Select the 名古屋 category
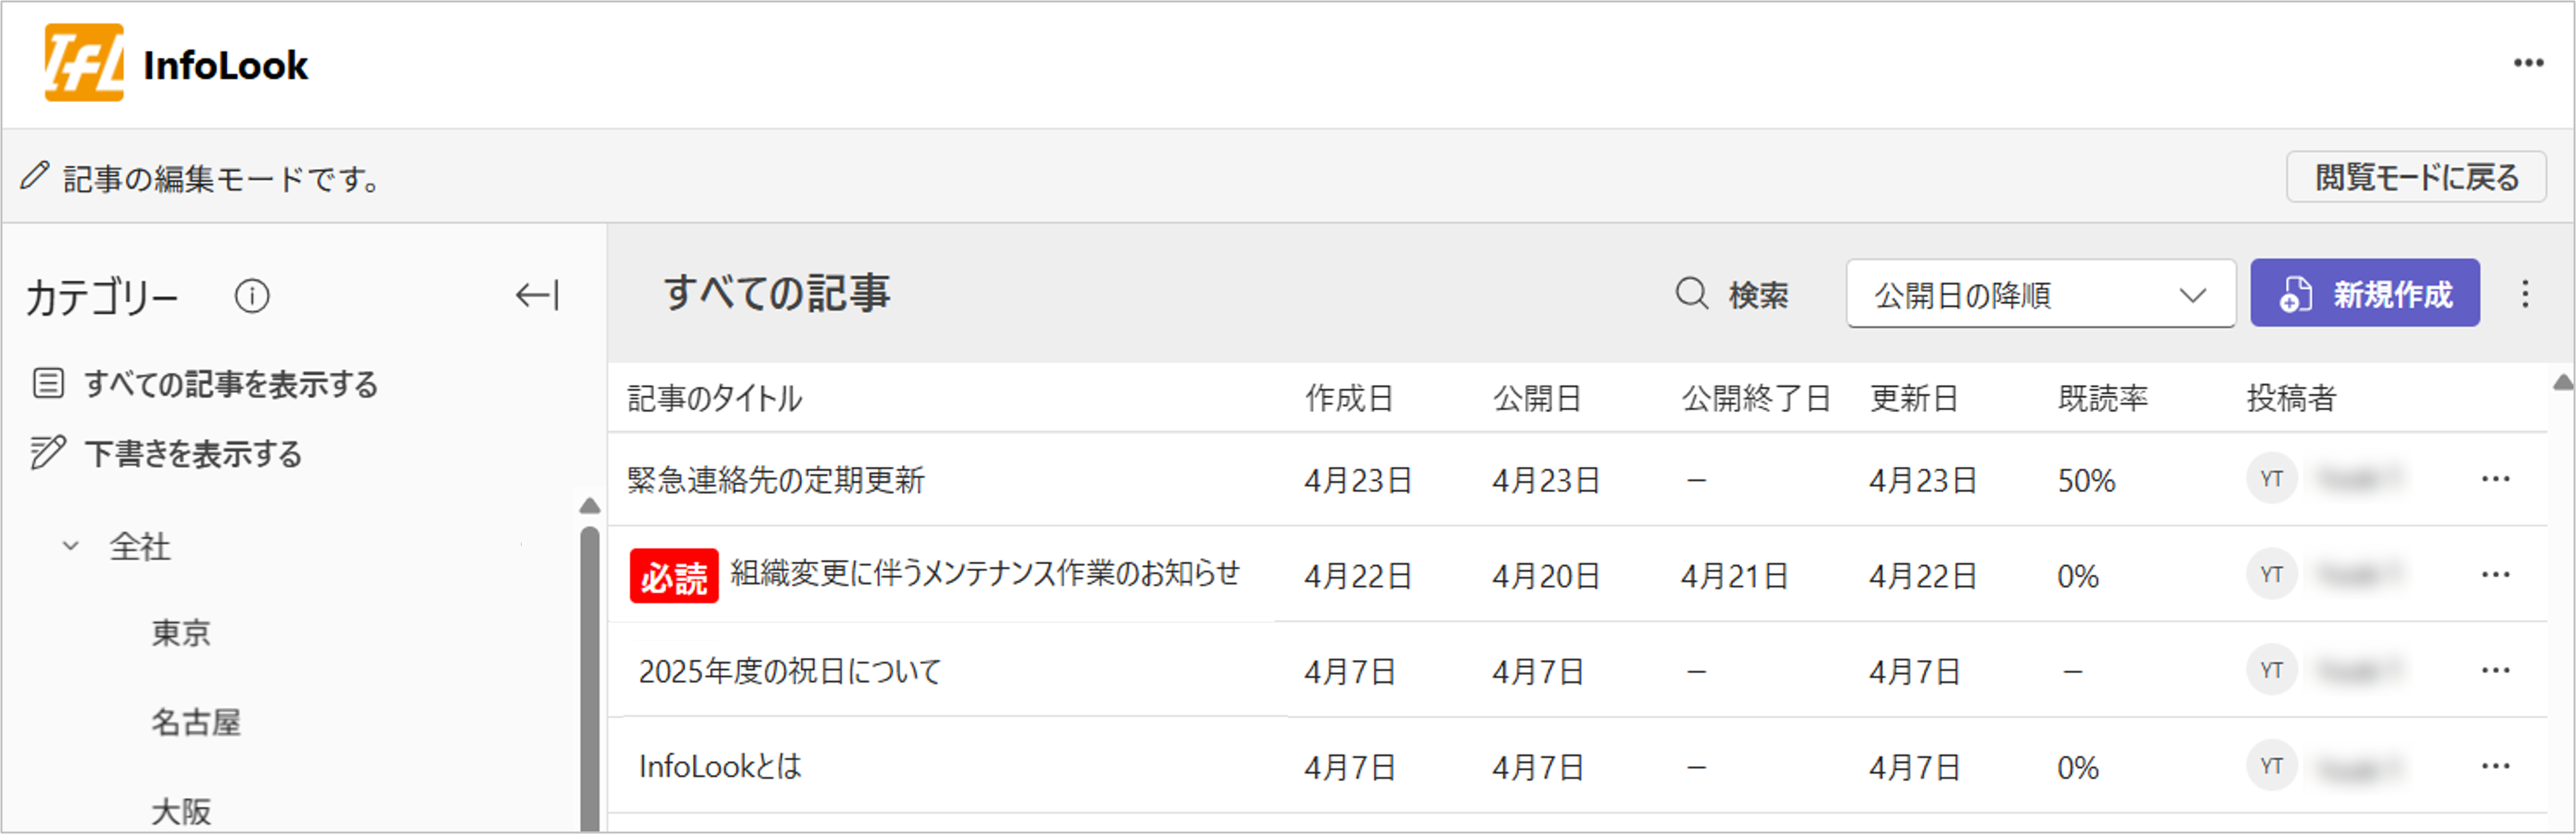 click(196, 722)
